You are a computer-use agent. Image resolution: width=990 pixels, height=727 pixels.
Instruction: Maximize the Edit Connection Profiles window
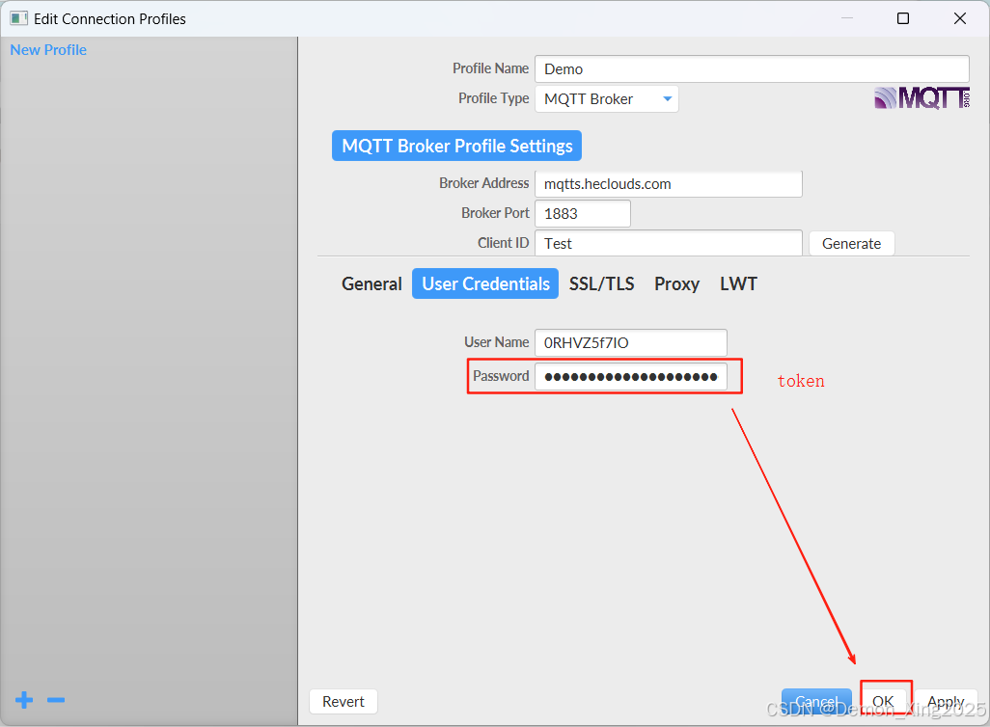[903, 18]
